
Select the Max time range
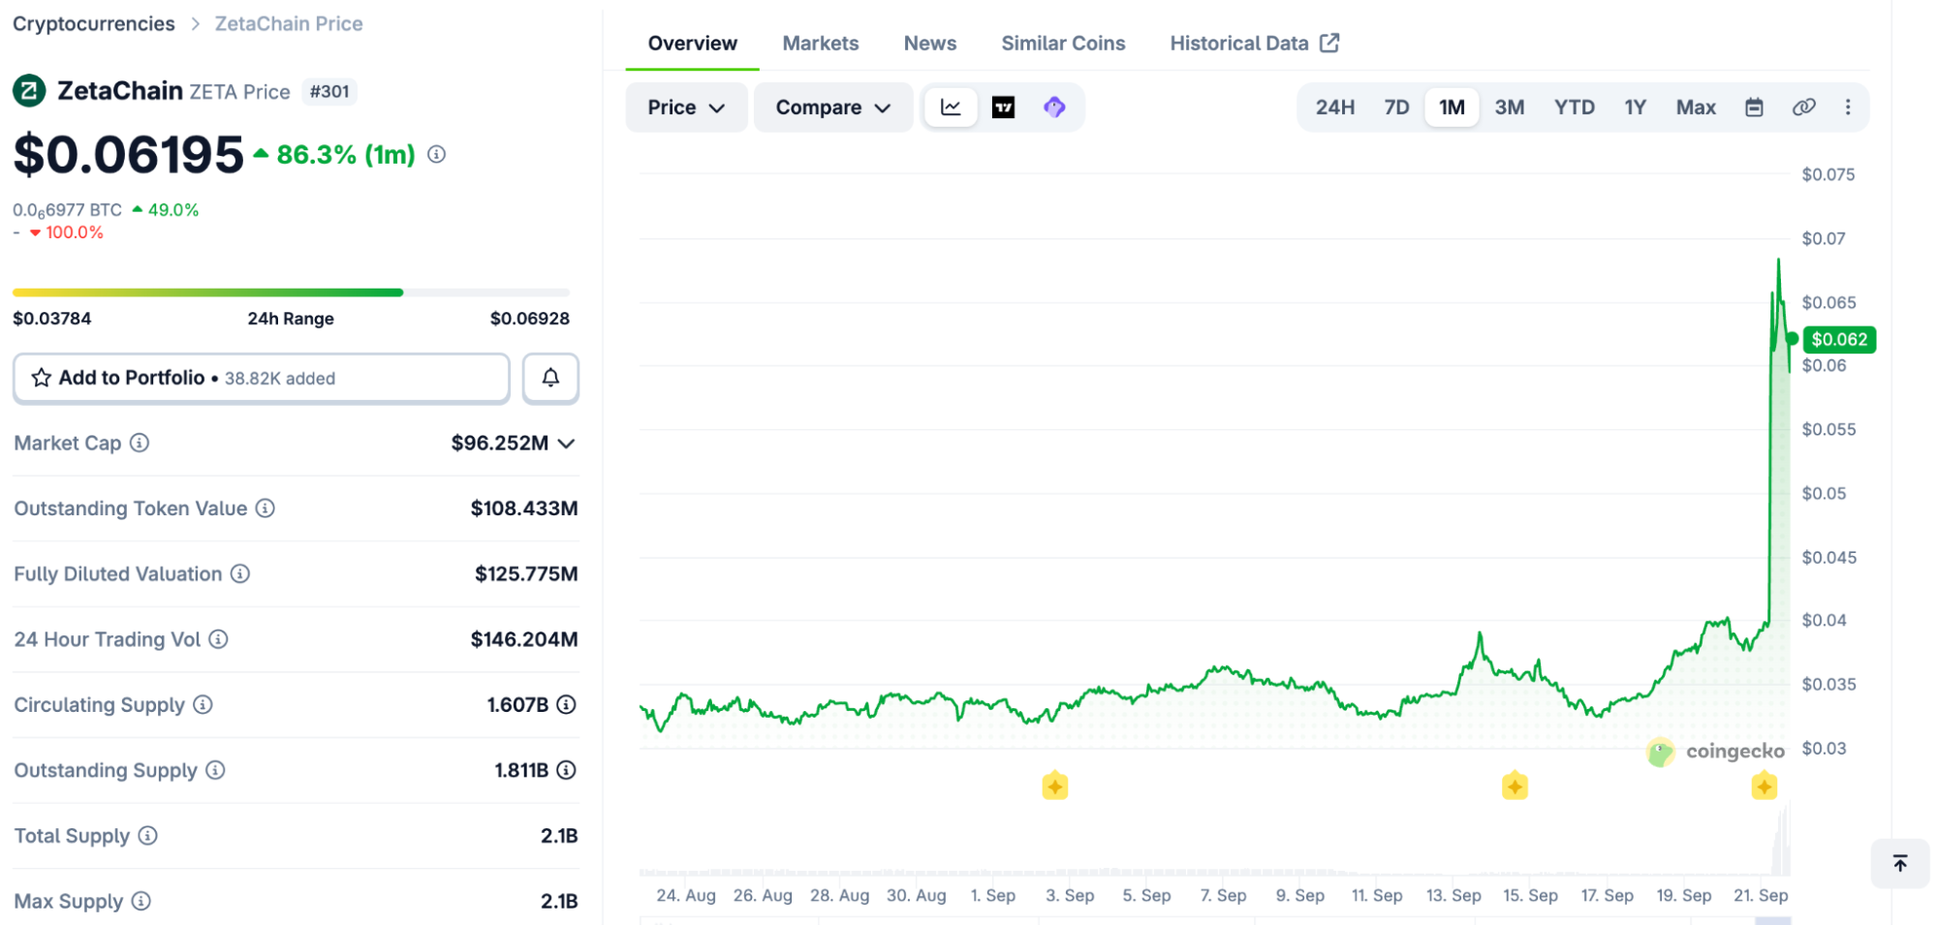pyautogui.click(x=1696, y=107)
